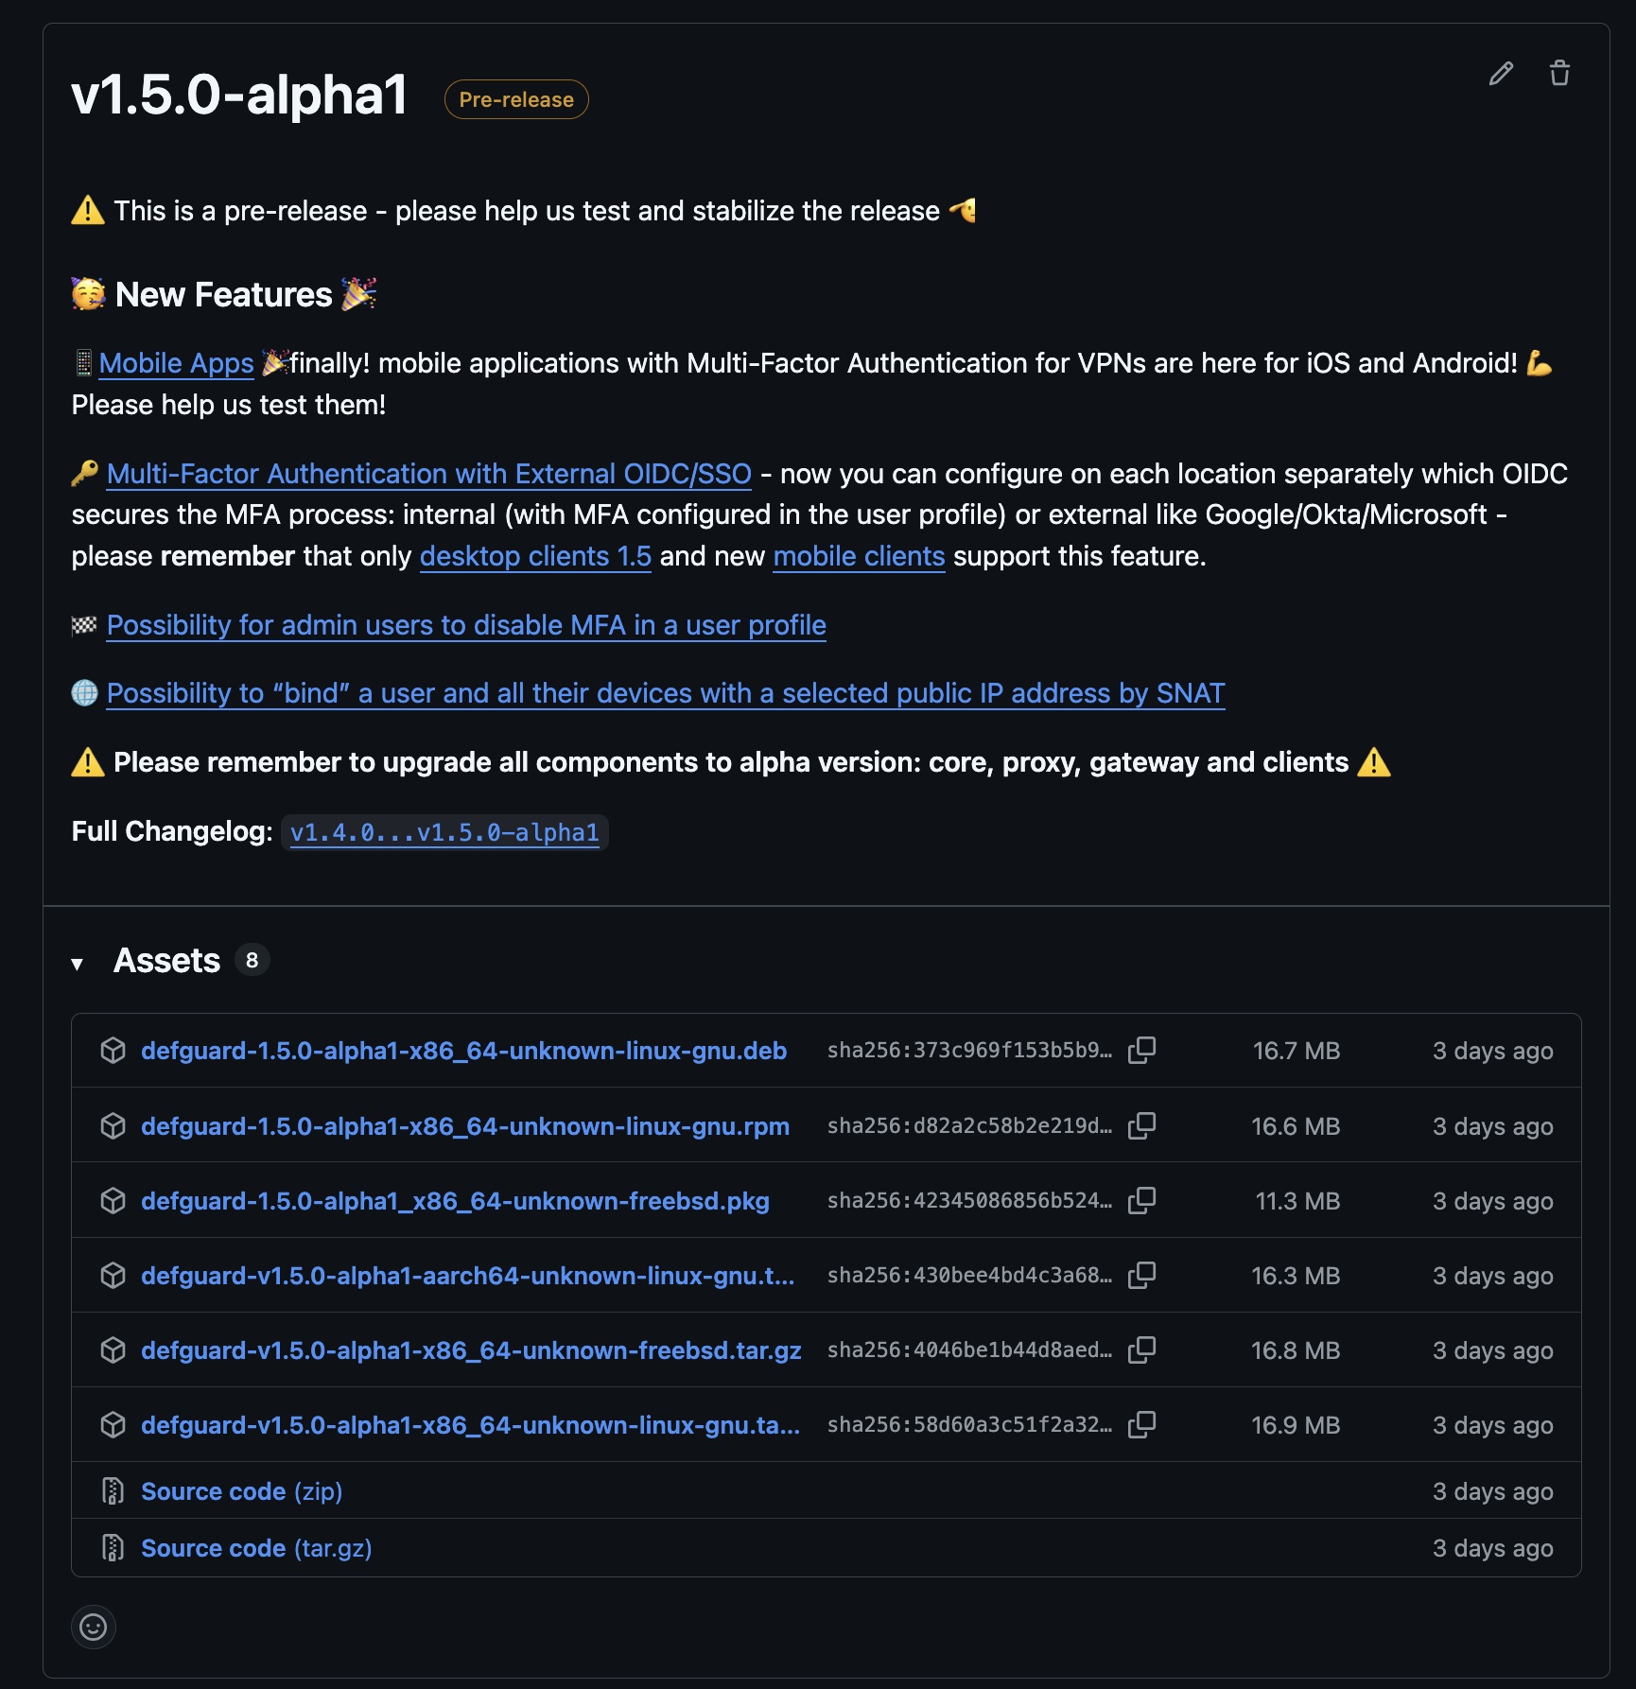Click the mobile clients link
This screenshot has height=1689, width=1636.
tap(858, 556)
